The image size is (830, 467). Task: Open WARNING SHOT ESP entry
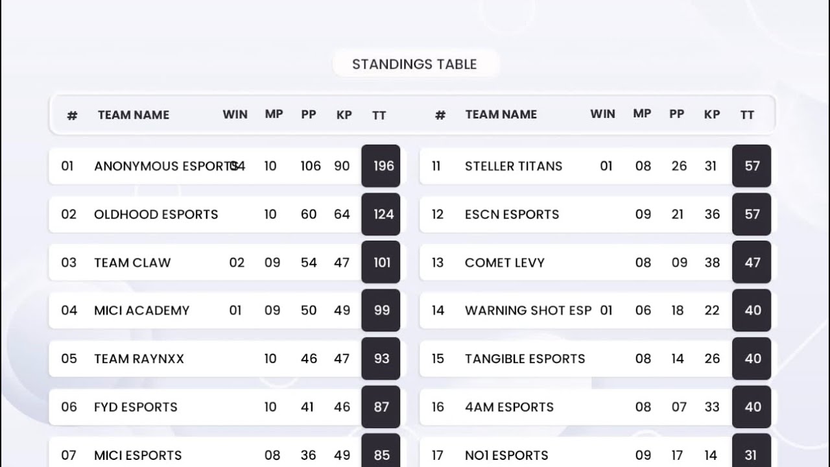(595, 311)
